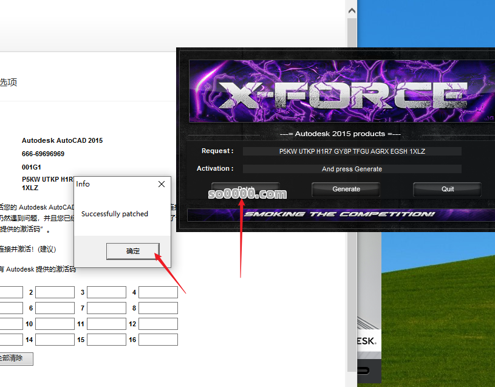495x387 pixels.
Task: Click activation code box number 3
Action: (106, 292)
